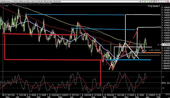Screen dimensions: 170x98
Task: Click the 1.1060 price axis label
Action: point(166,53)
